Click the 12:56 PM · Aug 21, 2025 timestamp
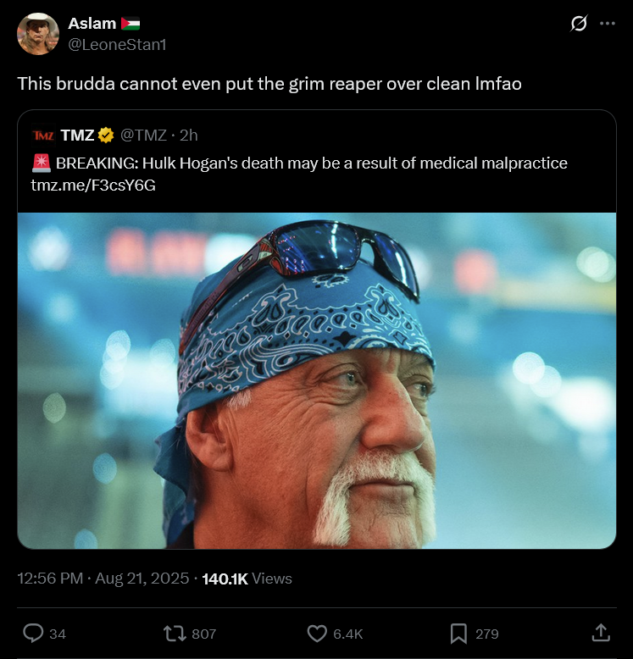This screenshot has height=659, width=633. tap(102, 579)
